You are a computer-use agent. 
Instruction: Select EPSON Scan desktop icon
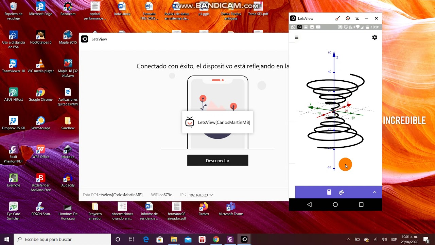pos(40,209)
